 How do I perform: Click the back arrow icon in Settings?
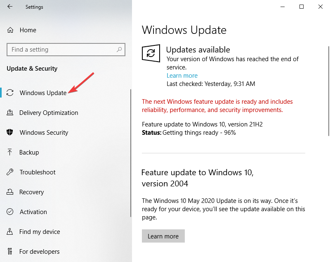coord(10,7)
